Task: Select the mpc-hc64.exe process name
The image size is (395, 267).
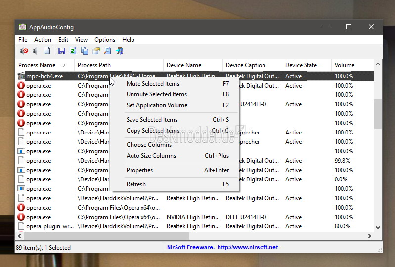Action: pyautogui.click(x=44, y=76)
